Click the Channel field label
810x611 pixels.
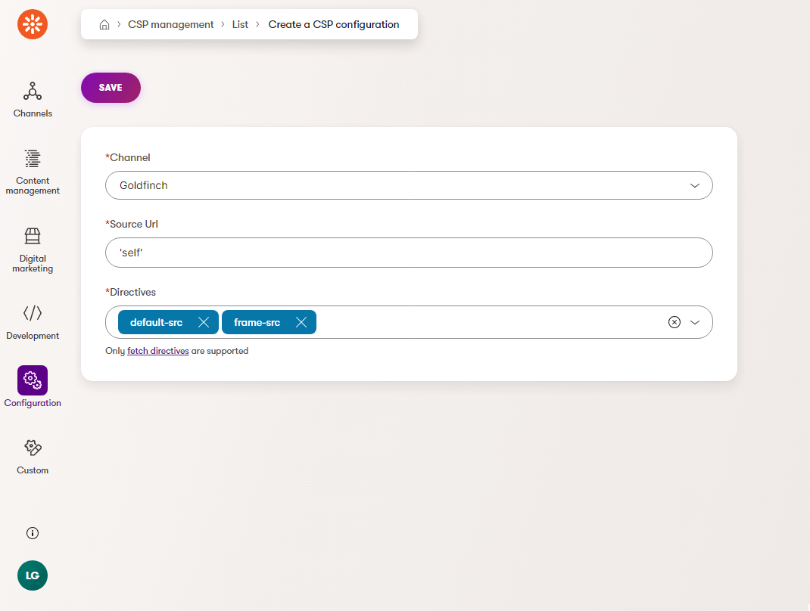click(x=128, y=157)
